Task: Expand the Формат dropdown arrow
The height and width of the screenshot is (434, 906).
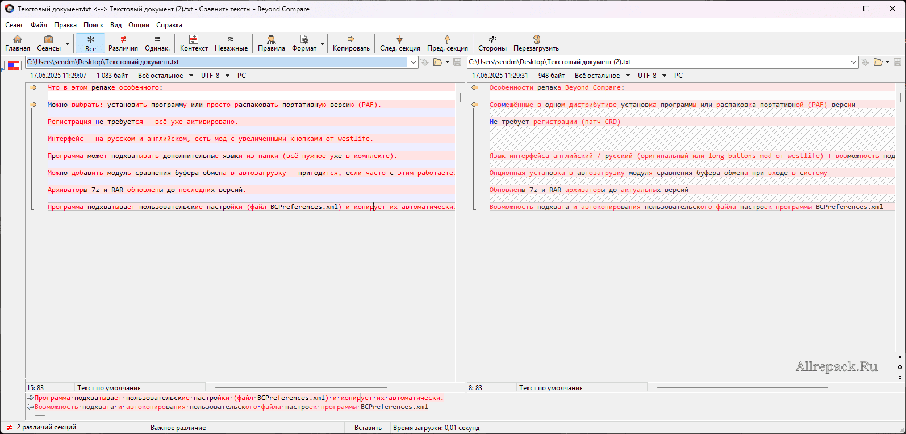Action: [x=323, y=44]
